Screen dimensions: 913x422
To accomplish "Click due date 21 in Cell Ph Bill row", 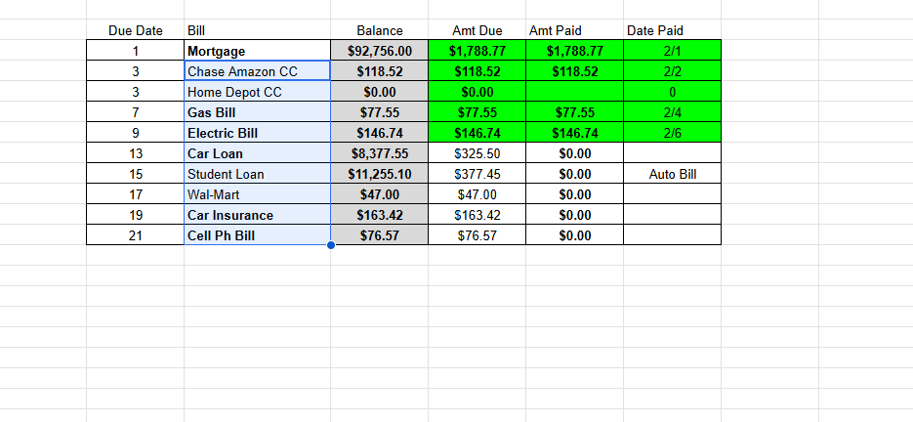I will (x=136, y=235).
